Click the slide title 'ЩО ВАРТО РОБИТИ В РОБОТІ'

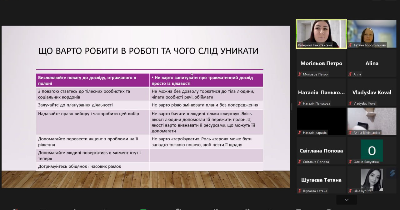[x=148, y=51]
